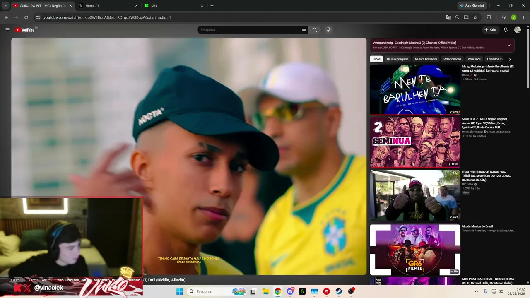Bookmark this page with the star icon
Image resolution: width=530 pixels, height=298 pixels.
pos(475,17)
